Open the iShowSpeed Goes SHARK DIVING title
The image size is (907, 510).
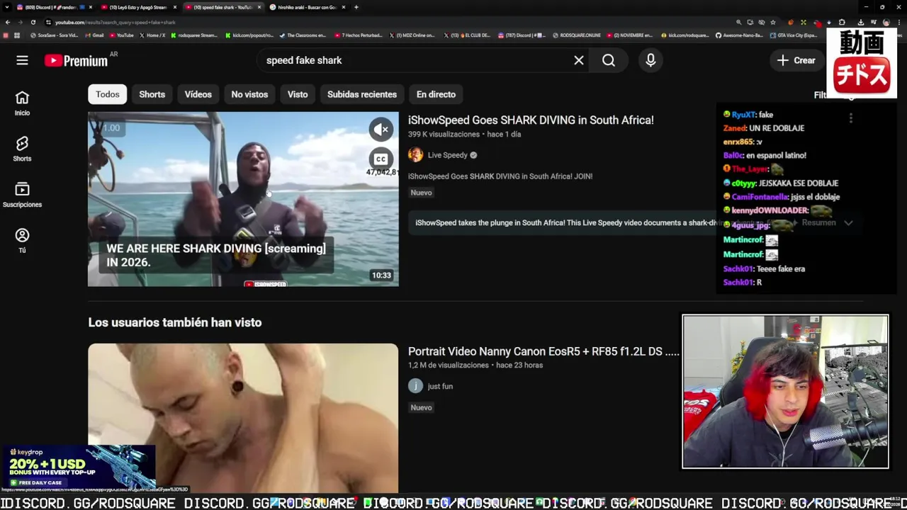tap(531, 120)
